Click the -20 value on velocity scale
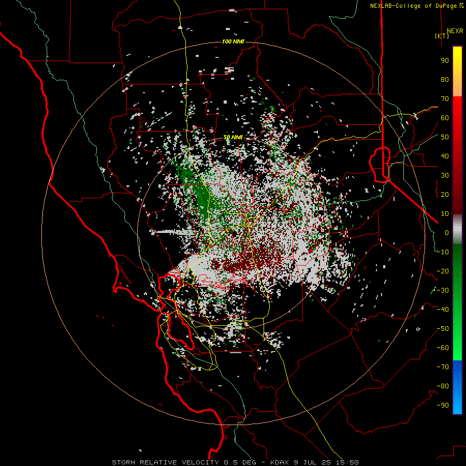The width and height of the screenshot is (466, 466). (x=443, y=271)
